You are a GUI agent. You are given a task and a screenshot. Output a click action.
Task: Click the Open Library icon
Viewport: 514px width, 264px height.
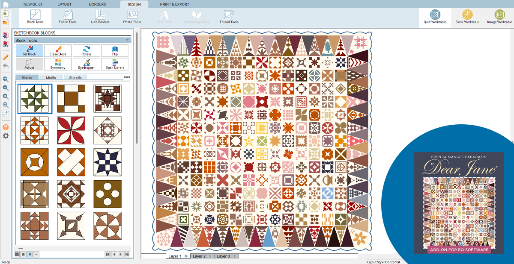tap(115, 64)
